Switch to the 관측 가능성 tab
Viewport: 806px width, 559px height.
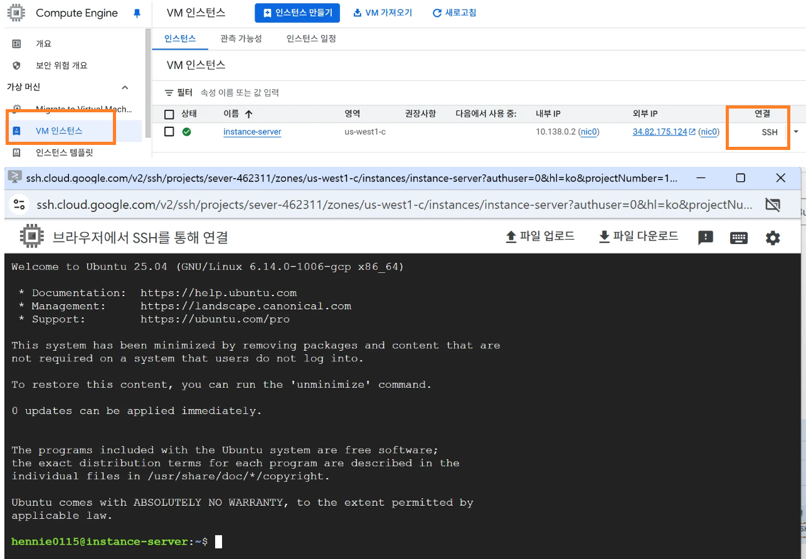click(x=241, y=38)
